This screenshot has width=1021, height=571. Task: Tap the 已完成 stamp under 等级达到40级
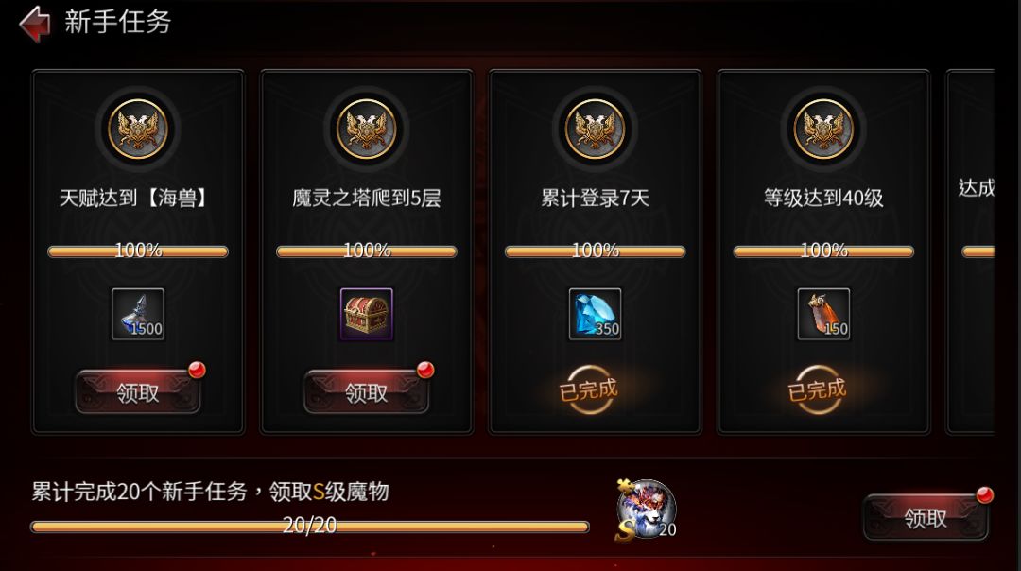point(817,390)
